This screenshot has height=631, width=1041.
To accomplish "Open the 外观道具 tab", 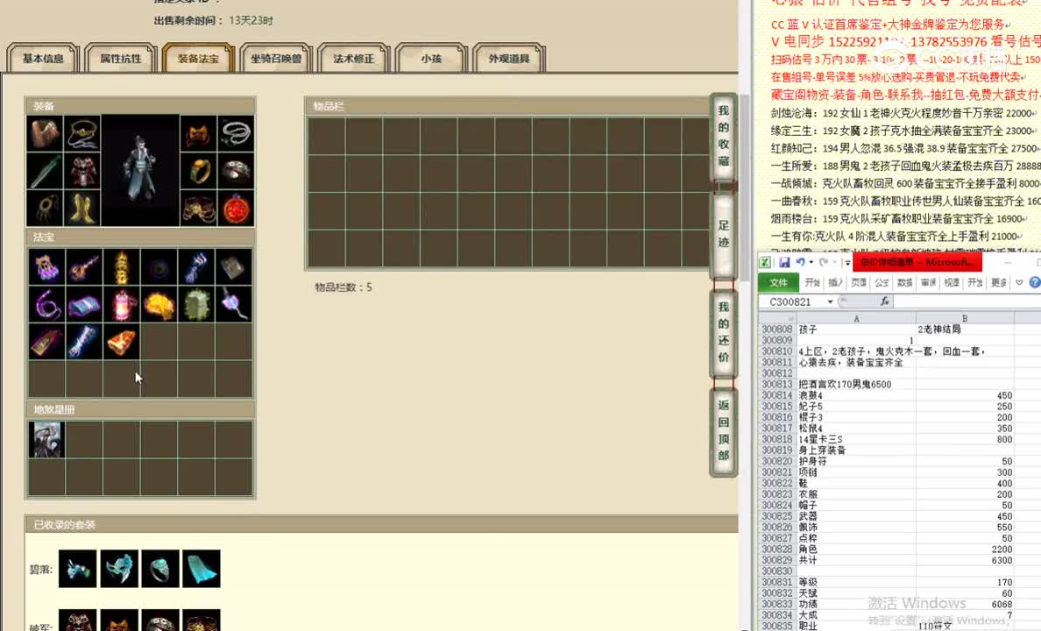I will [x=509, y=59].
